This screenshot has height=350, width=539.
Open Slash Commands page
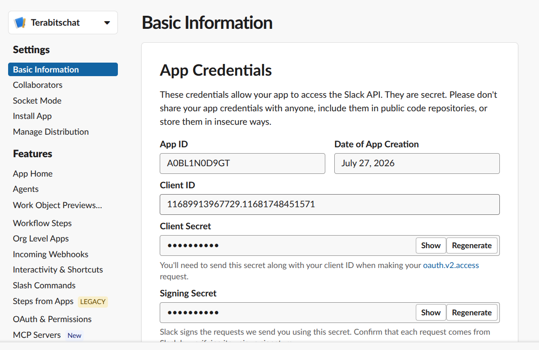point(44,286)
